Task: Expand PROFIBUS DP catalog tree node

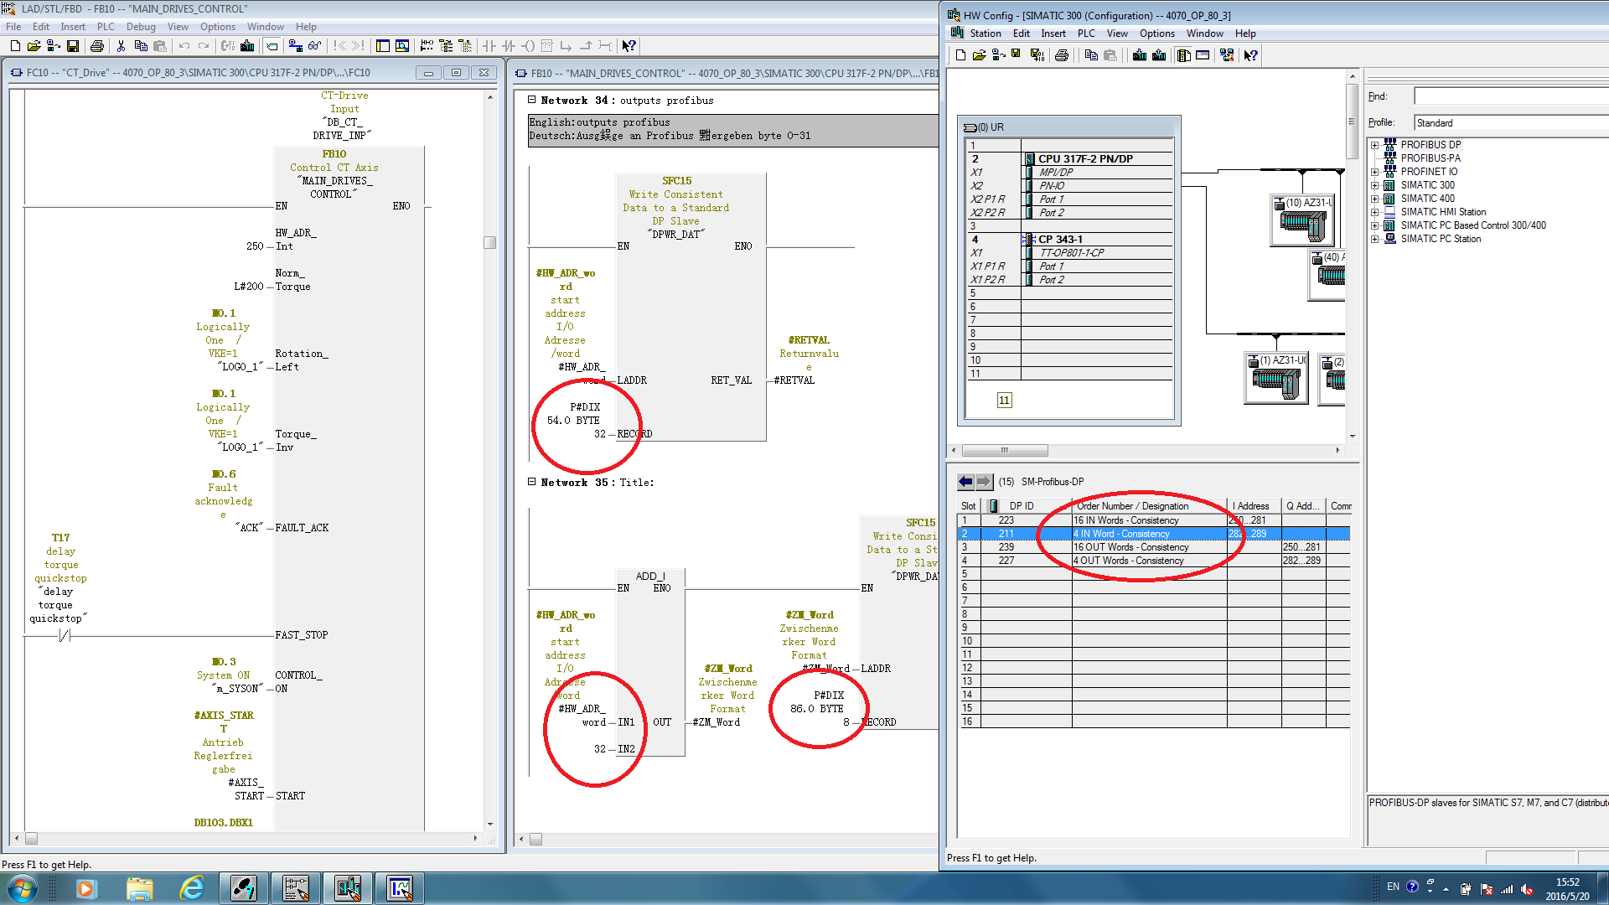Action: (1374, 145)
